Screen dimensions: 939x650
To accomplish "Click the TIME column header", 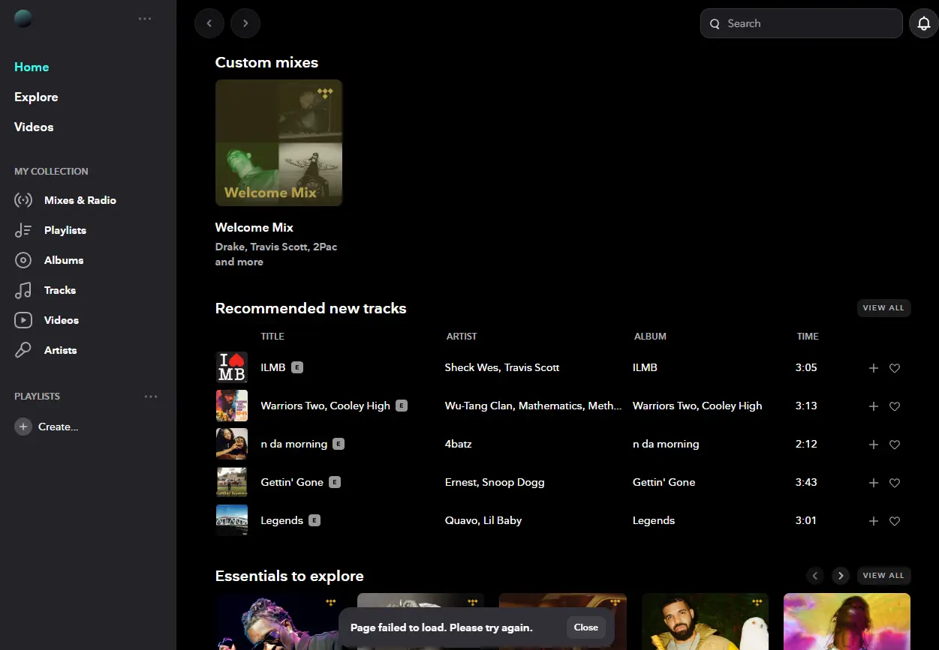I will coord(808,337).
